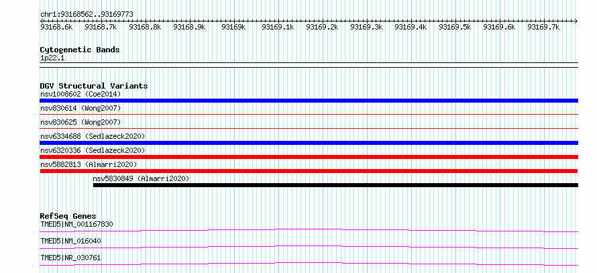Click the magenta line of TMED5|NM_001167830

click(309, 230)
